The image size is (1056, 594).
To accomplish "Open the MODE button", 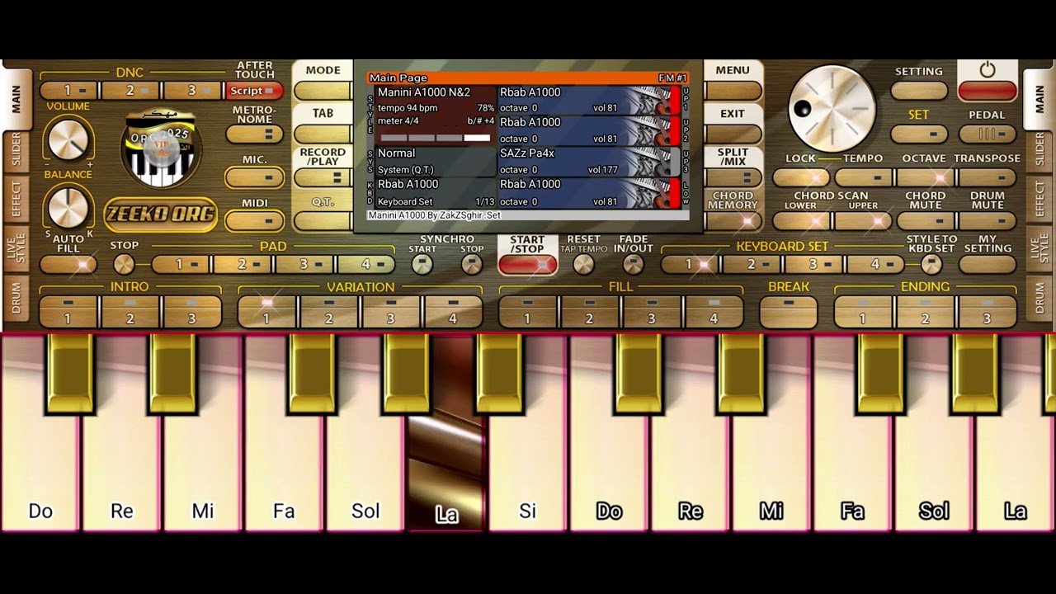I will click(323, 90).
